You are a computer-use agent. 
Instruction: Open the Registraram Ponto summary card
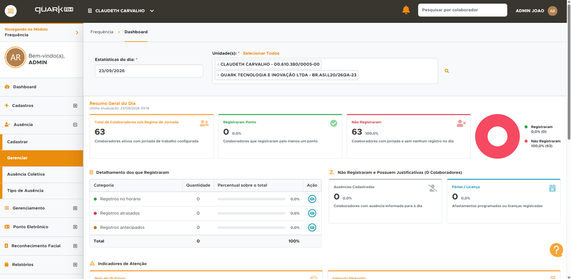tap(280, 136)
